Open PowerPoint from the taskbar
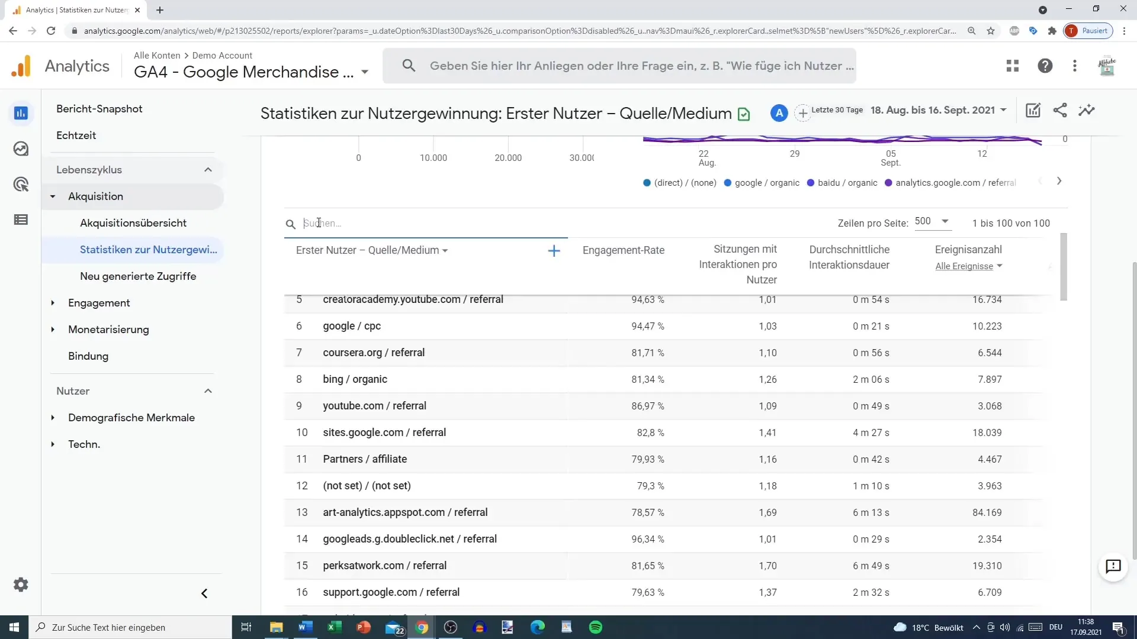 point(364,627)
